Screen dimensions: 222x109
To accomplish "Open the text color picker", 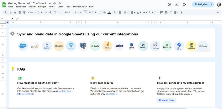I will click(109, 12).
